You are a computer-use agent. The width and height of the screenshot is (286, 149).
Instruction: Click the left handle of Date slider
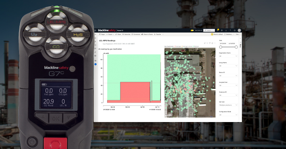pyautogui.click(x=221, y=47)
